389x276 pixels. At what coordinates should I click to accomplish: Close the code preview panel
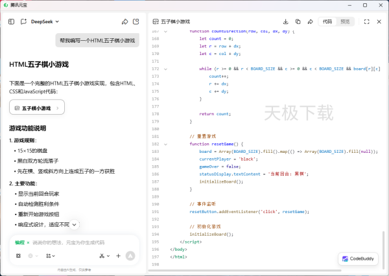click(x=379, y=21)
